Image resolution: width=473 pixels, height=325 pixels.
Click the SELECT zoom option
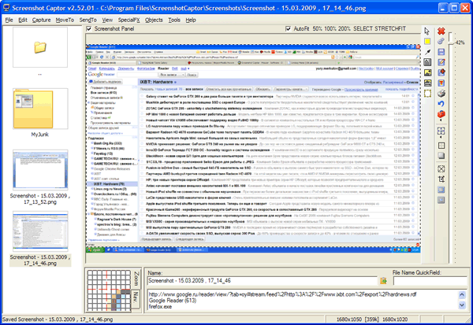[363, 28]
